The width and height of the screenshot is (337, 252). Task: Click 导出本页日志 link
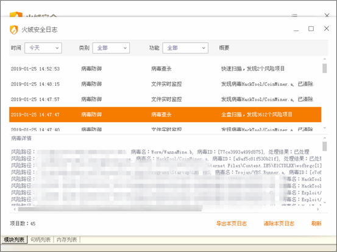(x=232, y=223)
